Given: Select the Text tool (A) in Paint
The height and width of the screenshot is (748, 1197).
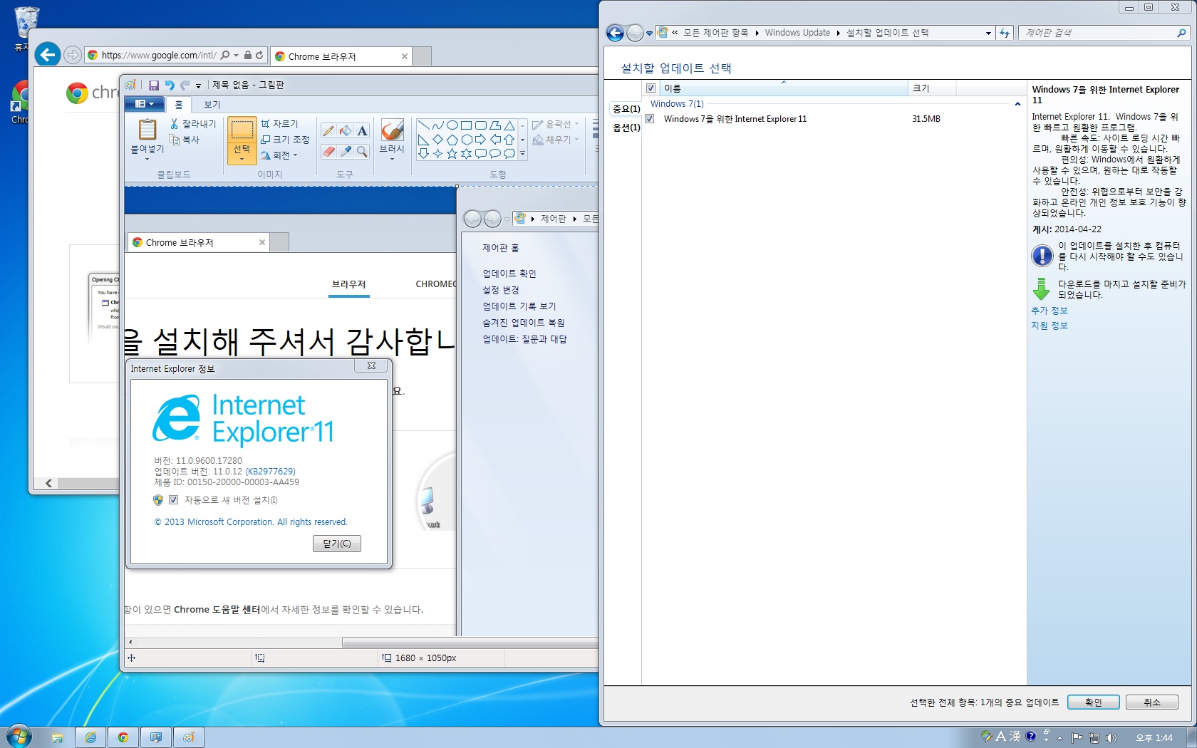Looking at the screenshot, I should [363, 130].
